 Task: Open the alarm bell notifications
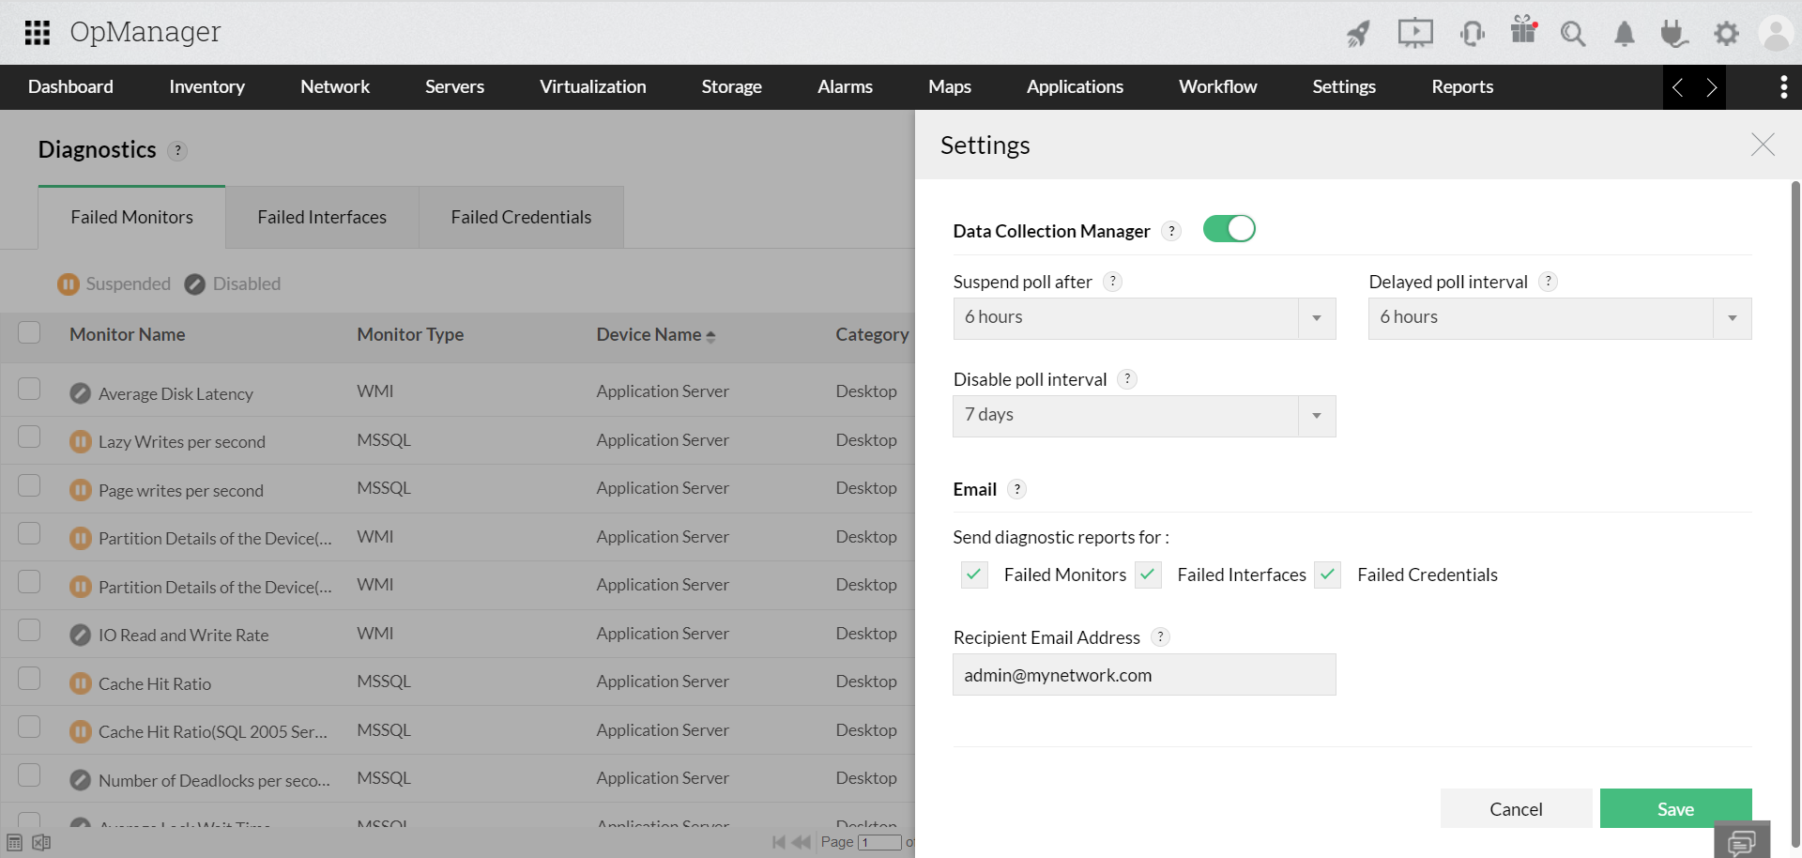[x=1624, y=35]
